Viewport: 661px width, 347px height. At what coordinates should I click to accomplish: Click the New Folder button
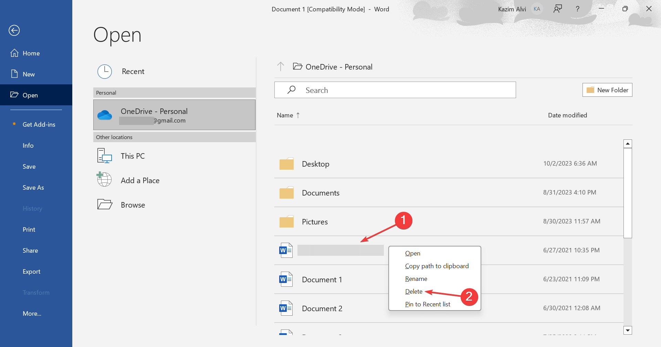click(x=607, y=90)
